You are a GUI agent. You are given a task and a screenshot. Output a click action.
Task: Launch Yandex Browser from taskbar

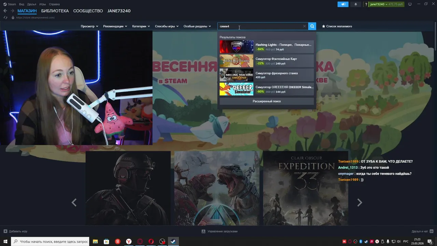pyautogui.click(x=129, y=242)
